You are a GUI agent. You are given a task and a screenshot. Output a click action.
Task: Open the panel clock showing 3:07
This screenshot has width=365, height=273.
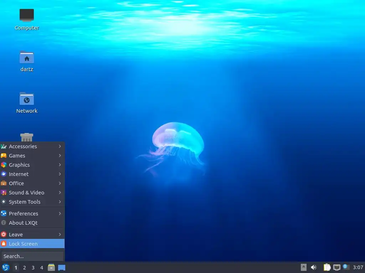[358, 267]
